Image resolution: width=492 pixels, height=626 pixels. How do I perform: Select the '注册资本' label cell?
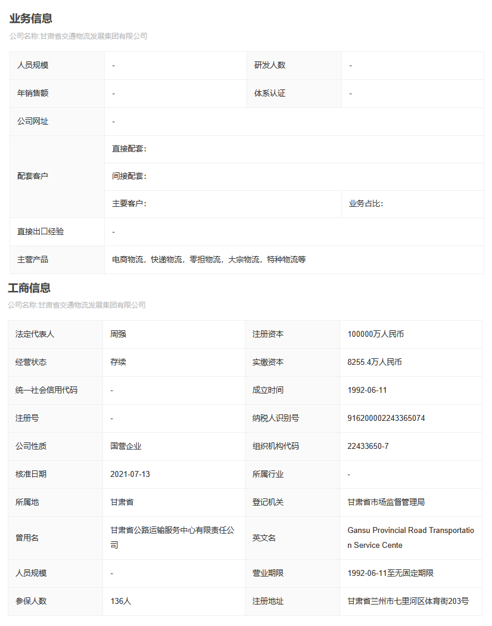pos(292,334)
